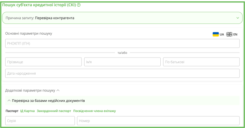
Task: Open the Дата народження field
Action: click(x=122, y=73)
